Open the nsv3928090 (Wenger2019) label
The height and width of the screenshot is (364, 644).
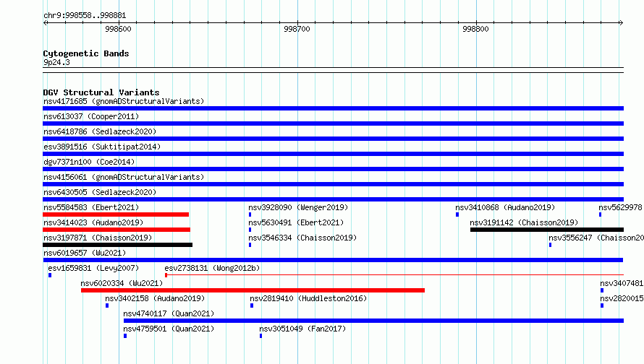[x=298, y=207]
